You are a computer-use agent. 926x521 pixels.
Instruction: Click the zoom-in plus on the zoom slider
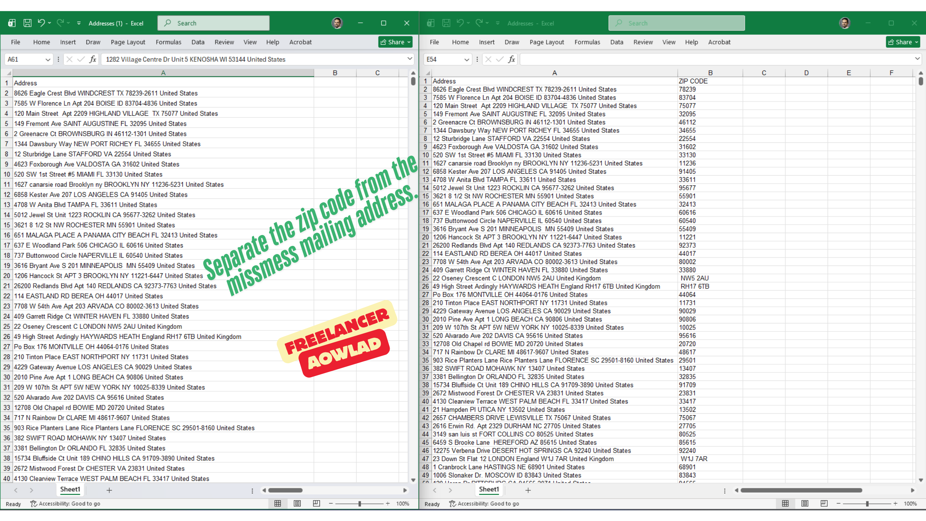[388, 503]
